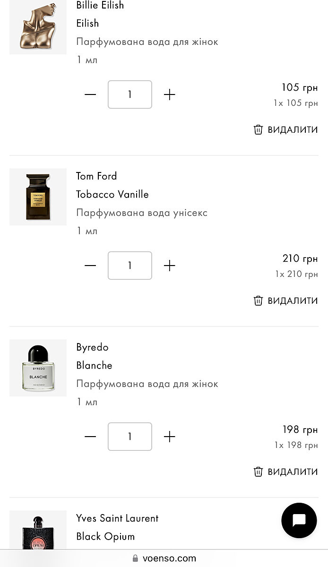Viewport: 328px width, 567px height.
Task: View Tom Ford Tobacco Vanille product image
Action: 38,197
